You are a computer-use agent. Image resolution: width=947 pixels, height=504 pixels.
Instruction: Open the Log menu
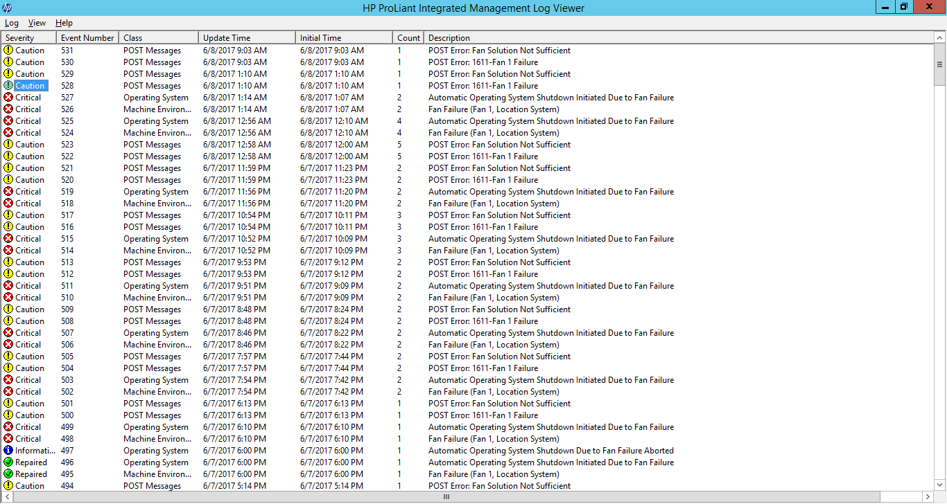click(12, 23)
